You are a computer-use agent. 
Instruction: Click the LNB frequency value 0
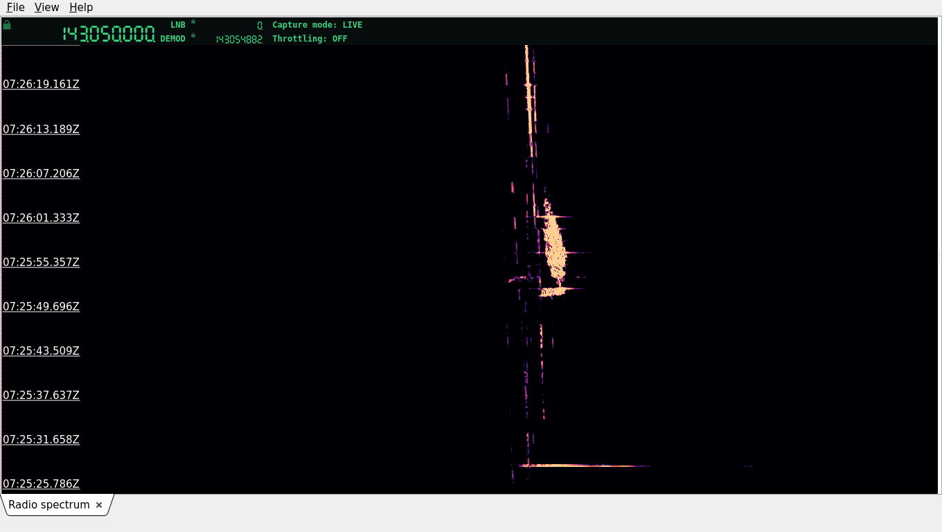click(260, 26)
